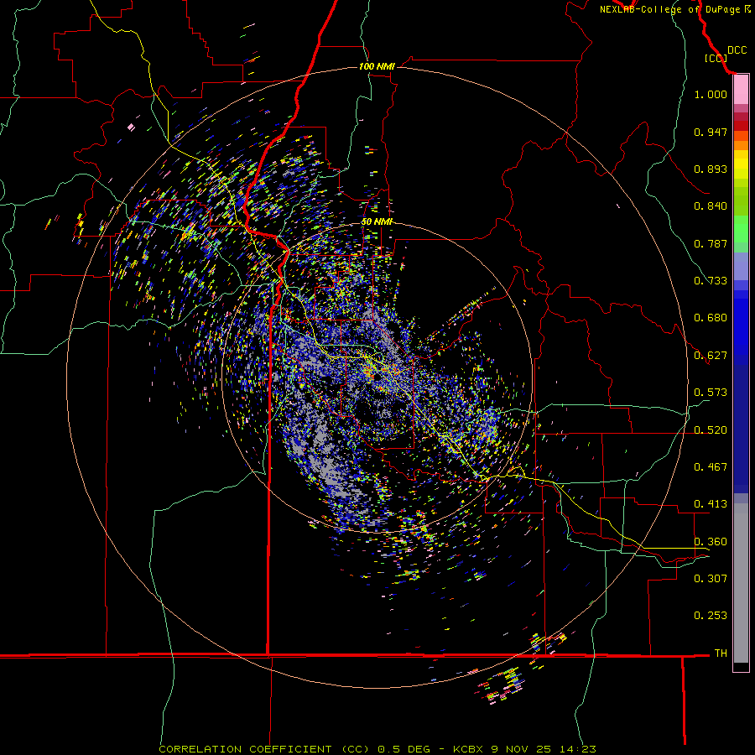Click the Correlation Coefficient caption at bottom
This screenshot has height=755, width=755.
coord(377,749)
